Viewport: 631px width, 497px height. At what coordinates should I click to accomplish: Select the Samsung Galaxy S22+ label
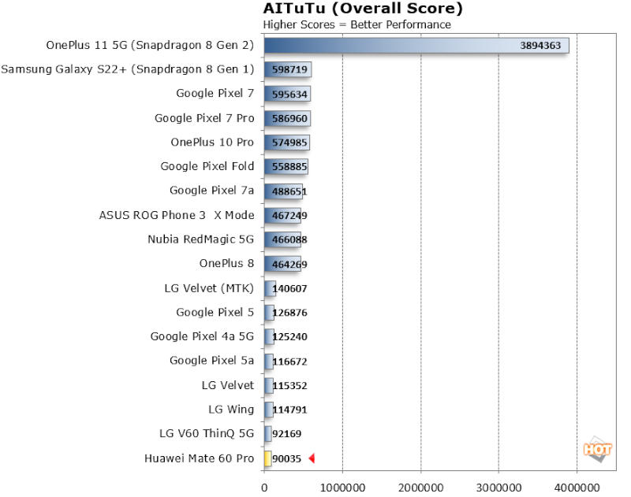[x=128, y=69]
